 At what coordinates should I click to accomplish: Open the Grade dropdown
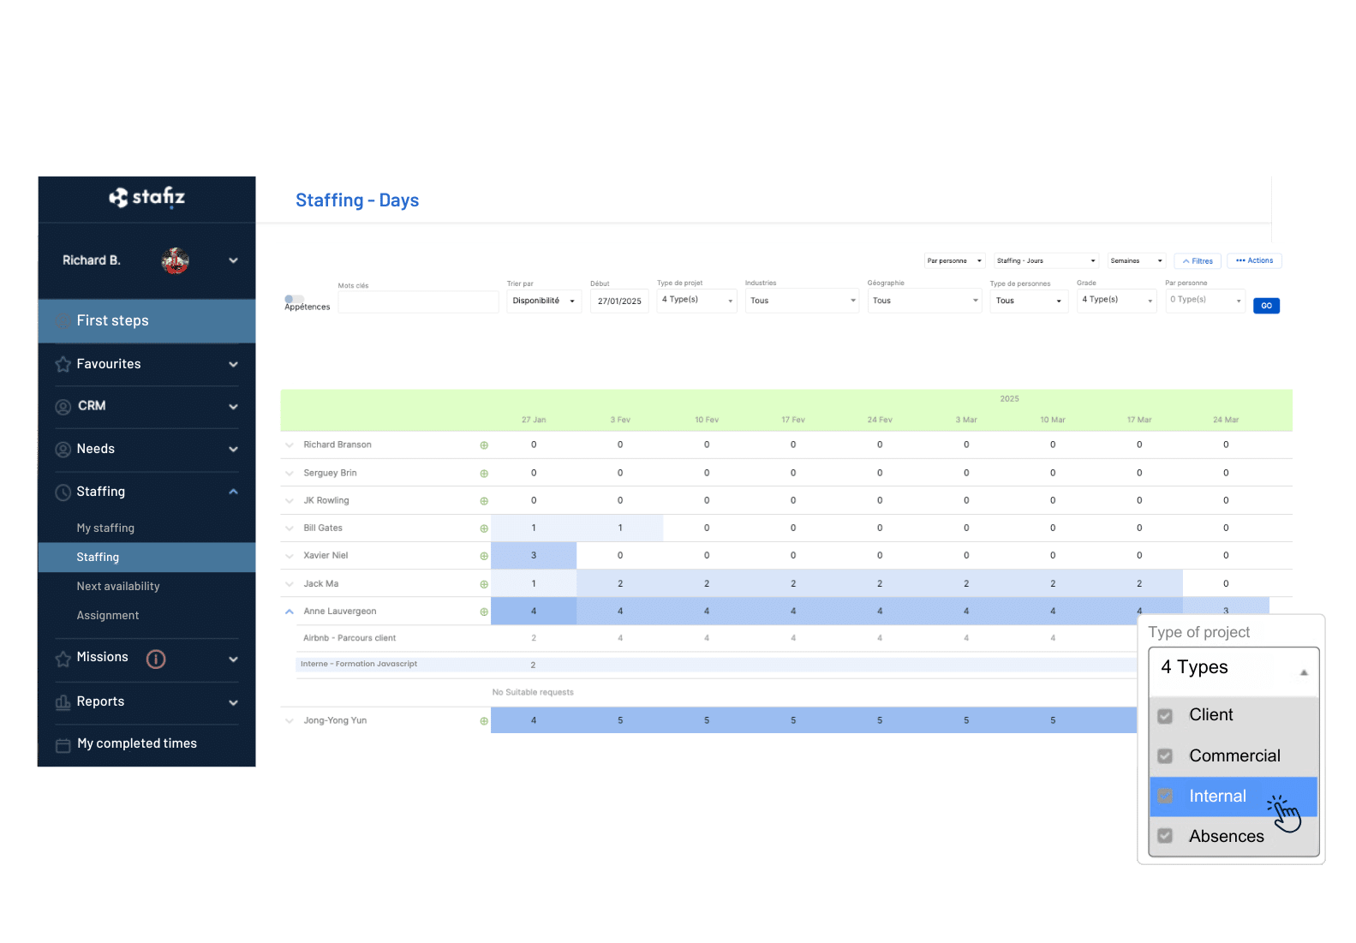click(1117, 301)
